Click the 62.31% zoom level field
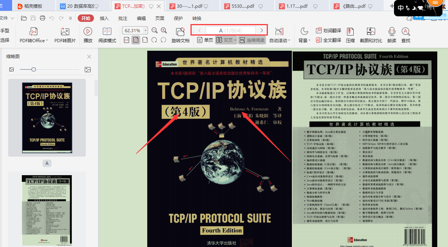This screenshot has height=247, width=448. point(132,30)
